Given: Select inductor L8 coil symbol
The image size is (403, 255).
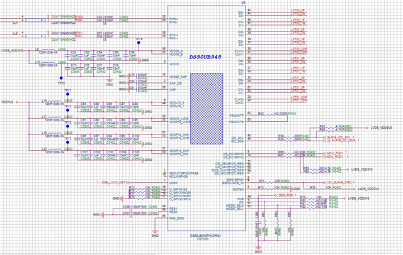Looking at the screenshot, I should click(48, 50).
